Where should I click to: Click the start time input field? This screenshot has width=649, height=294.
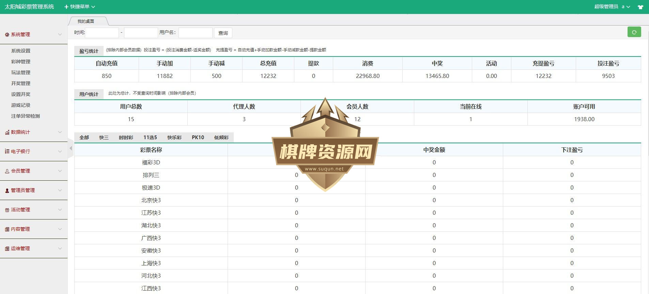102,33
